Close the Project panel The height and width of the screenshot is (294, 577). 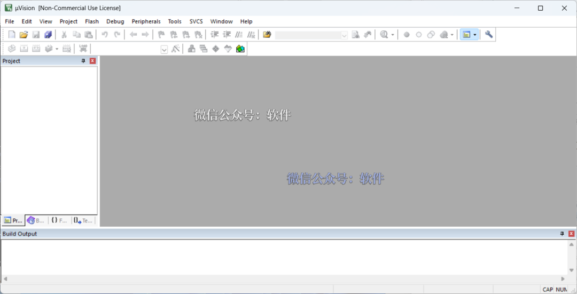(93, 61)
